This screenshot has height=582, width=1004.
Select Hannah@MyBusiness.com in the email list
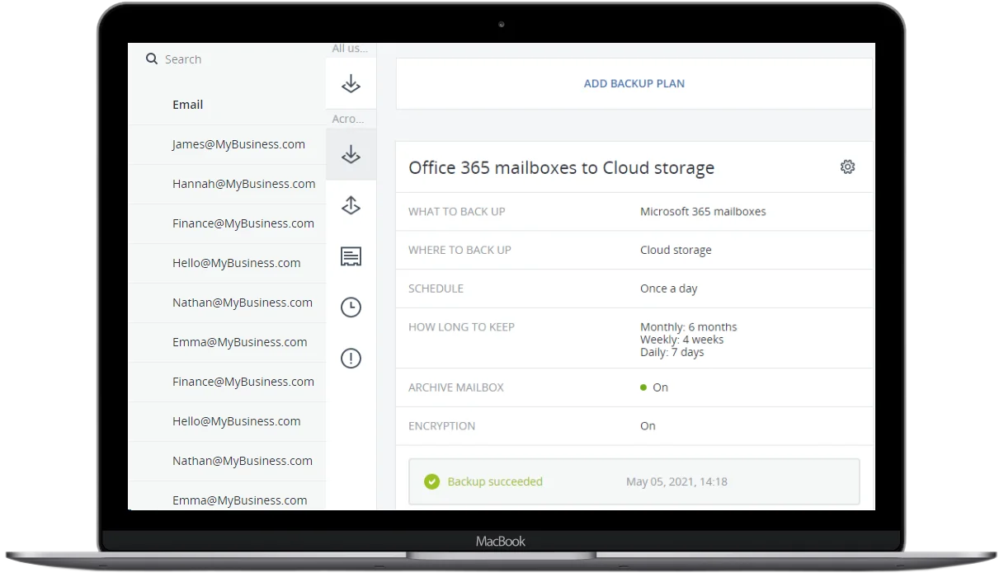click(243, 184)
